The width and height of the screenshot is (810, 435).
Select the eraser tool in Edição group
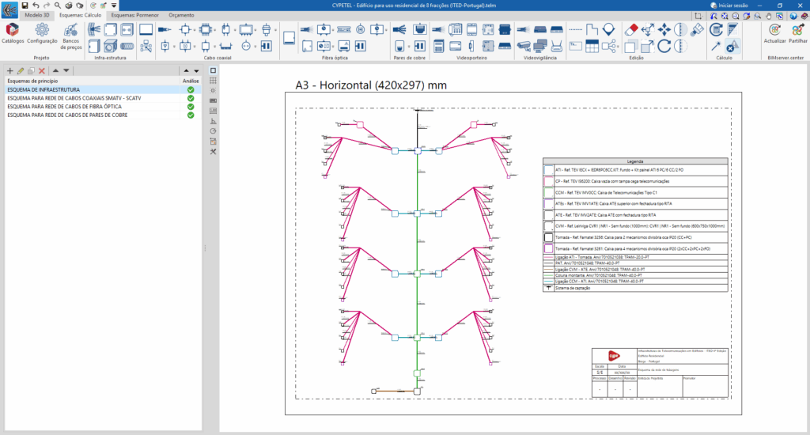(x=630, y=29)
